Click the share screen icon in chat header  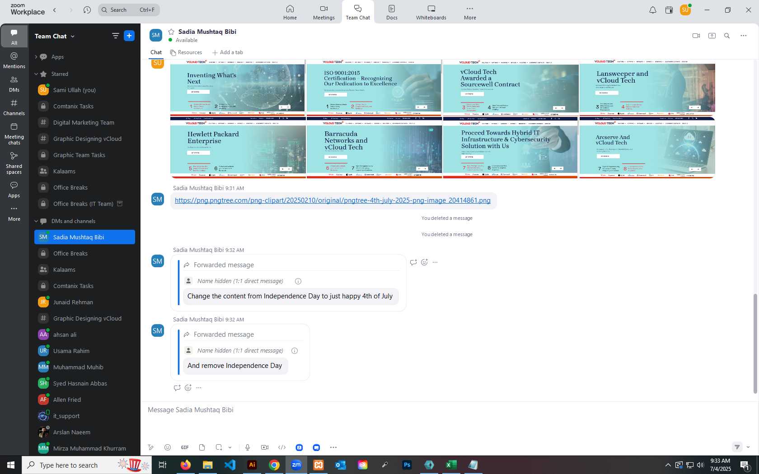712,36
